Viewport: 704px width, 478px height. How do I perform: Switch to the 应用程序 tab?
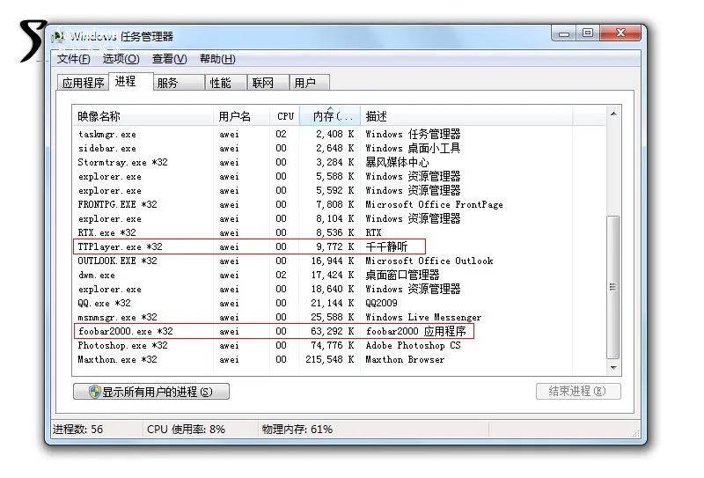[83, 83]
